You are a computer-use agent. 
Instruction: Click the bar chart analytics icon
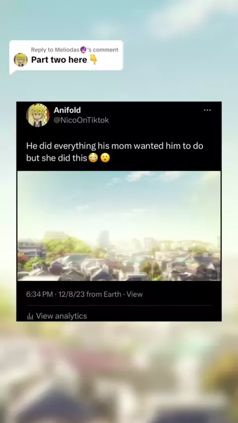point(30,317)
